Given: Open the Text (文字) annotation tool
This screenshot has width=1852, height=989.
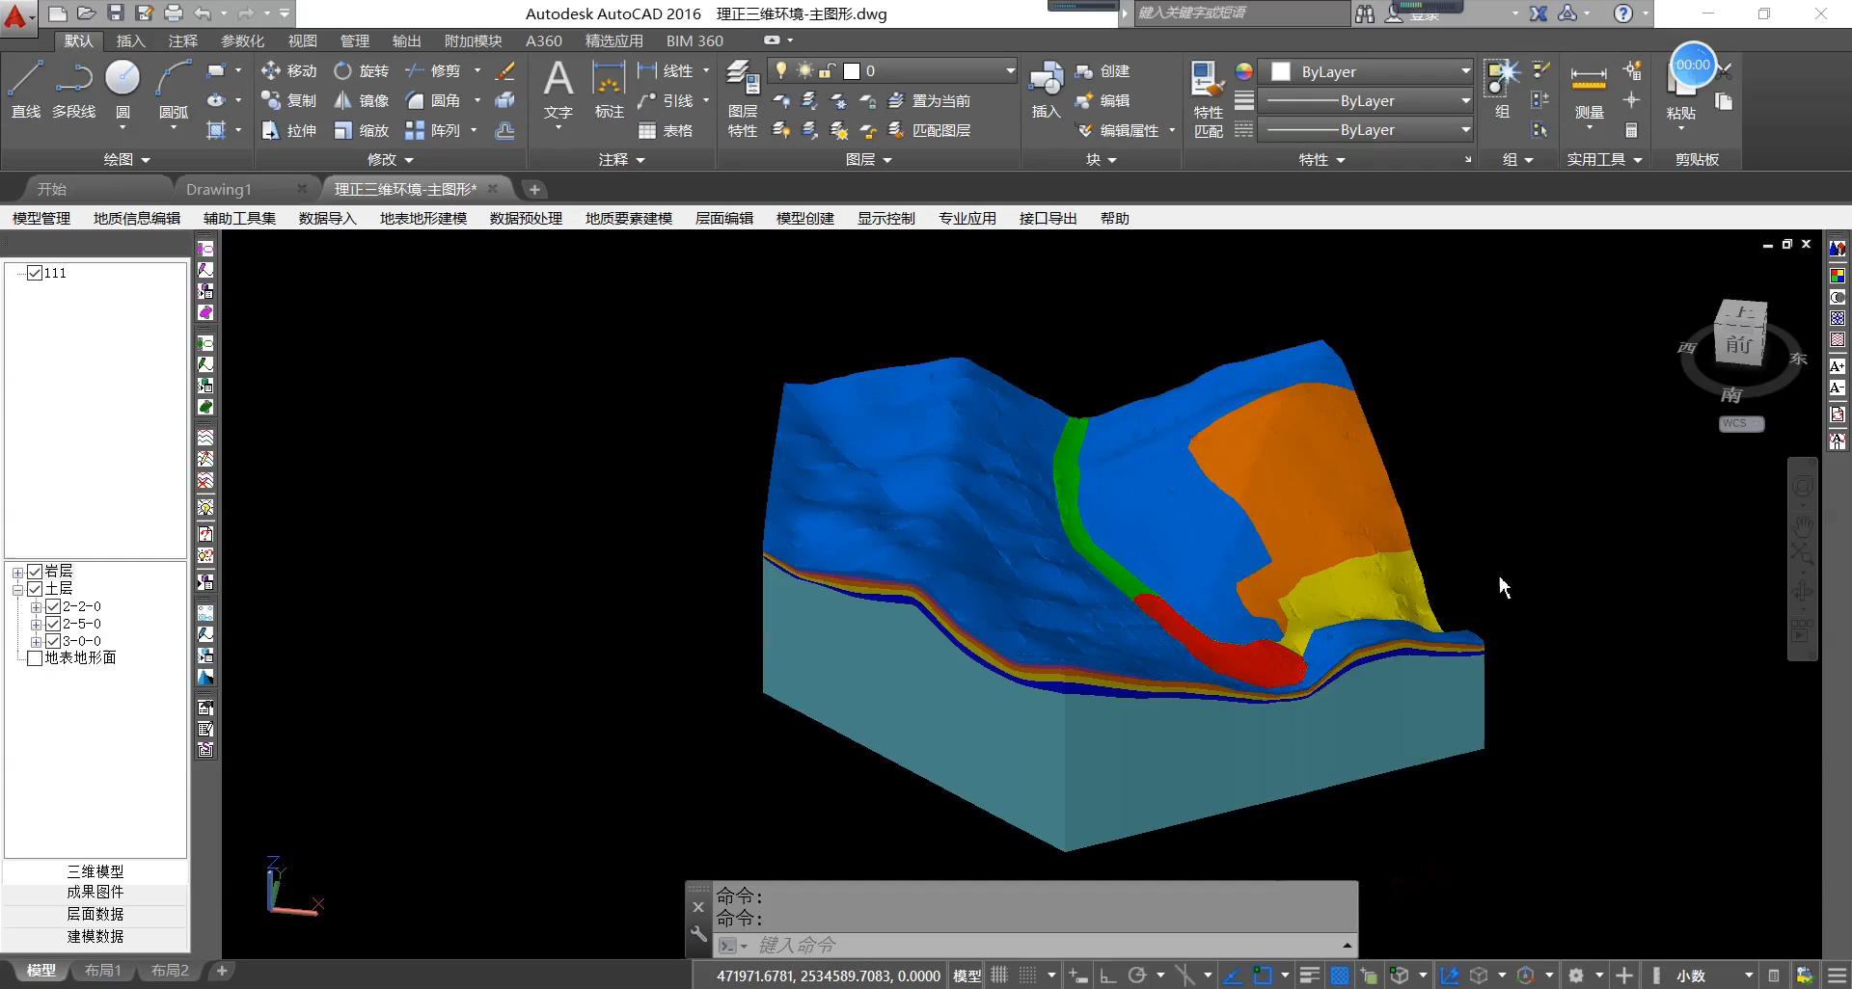Looking at the screenshot, I should pyautogui.click(x=558, y=89).
